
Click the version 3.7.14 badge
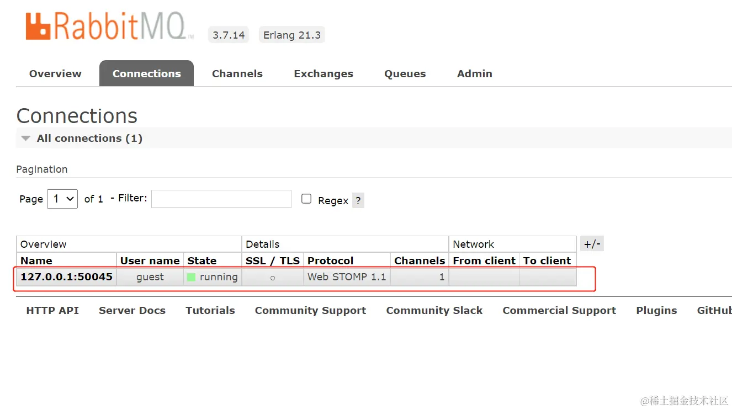pyautogui.click(x=229, y=35)
